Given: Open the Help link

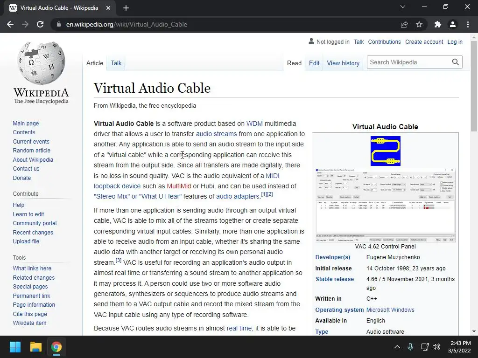Looking at the screenshot, I should pyautogui.click(x=19, y=205).
